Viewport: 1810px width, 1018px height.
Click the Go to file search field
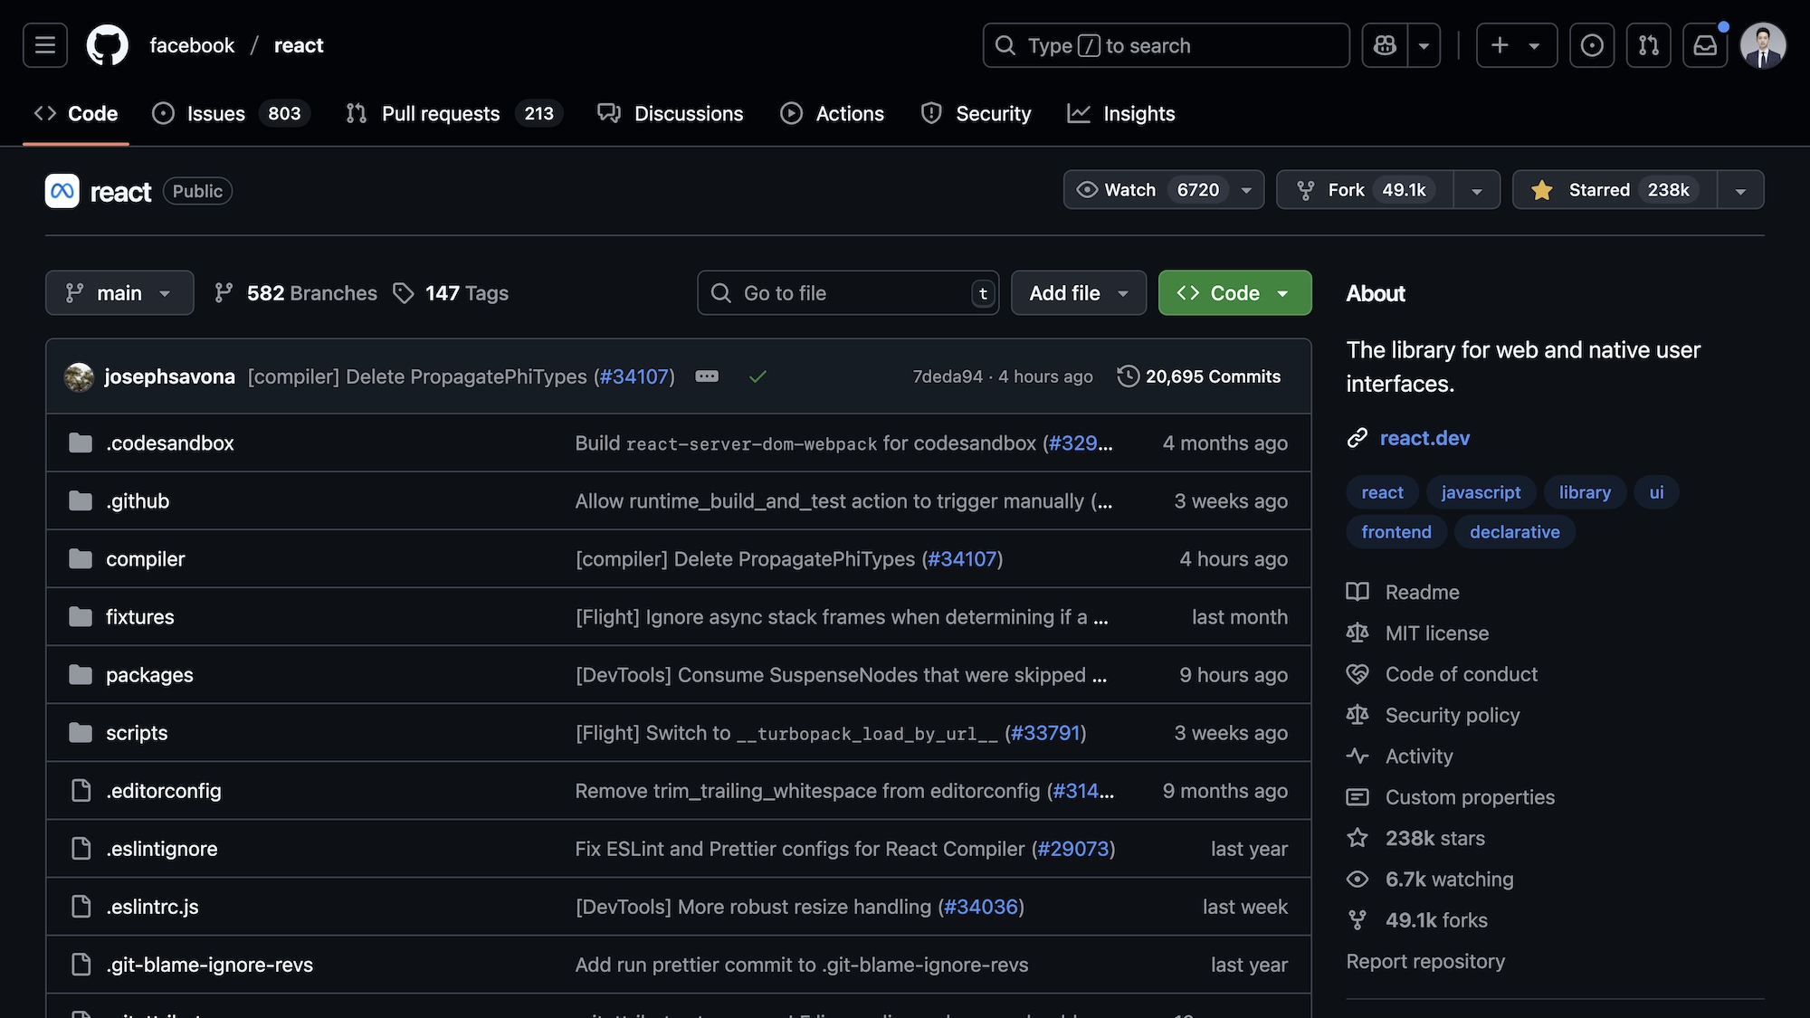click(842, 293)
